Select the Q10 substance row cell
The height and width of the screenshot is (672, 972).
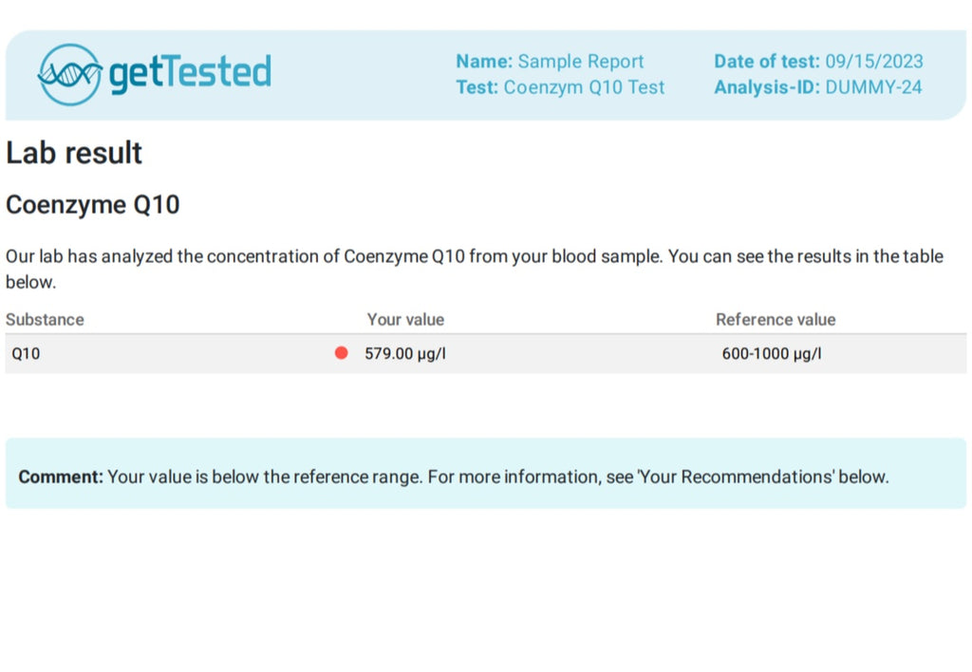point(27,354)
